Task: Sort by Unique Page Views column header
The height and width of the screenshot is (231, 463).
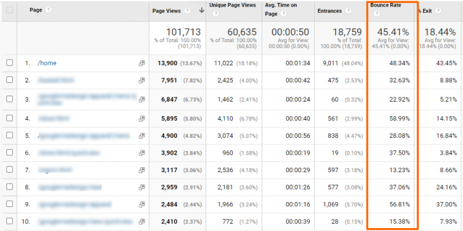Action: pyautogui.click(x=233, y=5)
